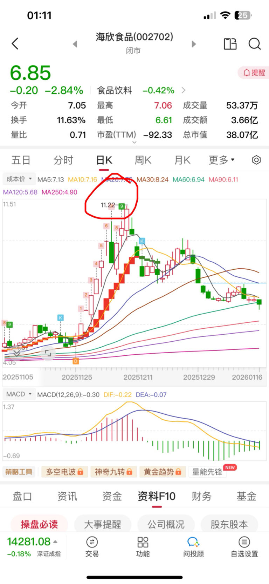Image resolution: width=269 pixels, height=584 pixels.
Task: Tap the battery indicator in status bar
Action: [243, 15]
